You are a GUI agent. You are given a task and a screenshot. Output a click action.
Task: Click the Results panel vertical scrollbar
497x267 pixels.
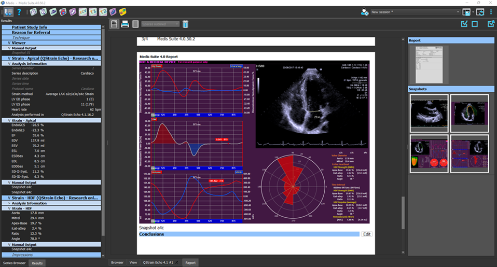click(x=104, y=130)
